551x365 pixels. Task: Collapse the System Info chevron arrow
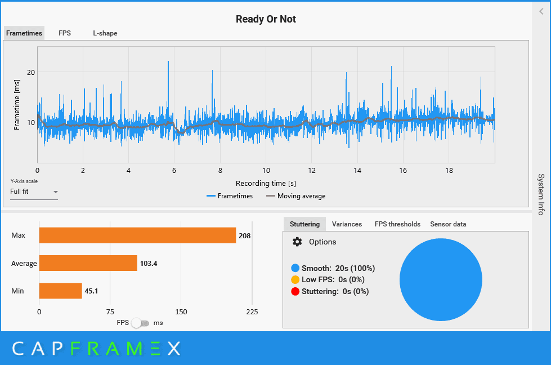pos(541,11)
